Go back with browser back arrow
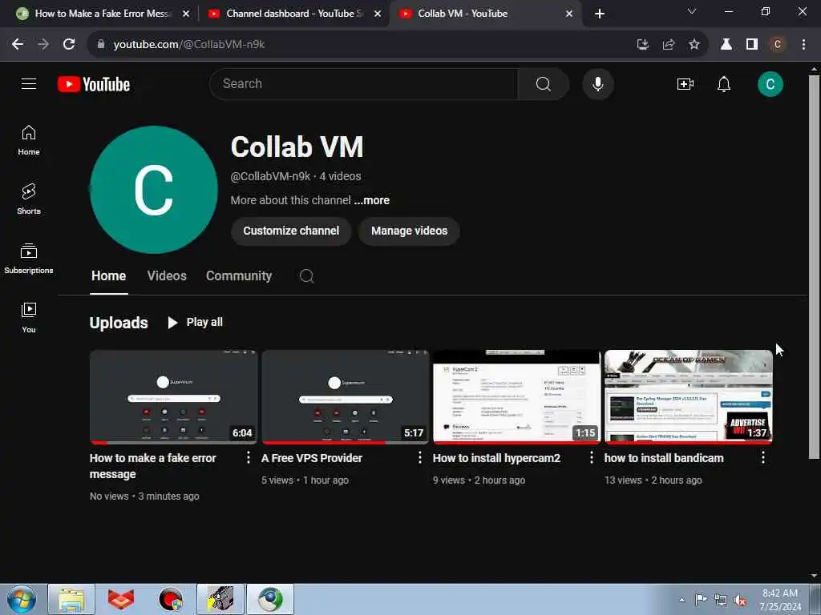821x615 pixels. 18,45
